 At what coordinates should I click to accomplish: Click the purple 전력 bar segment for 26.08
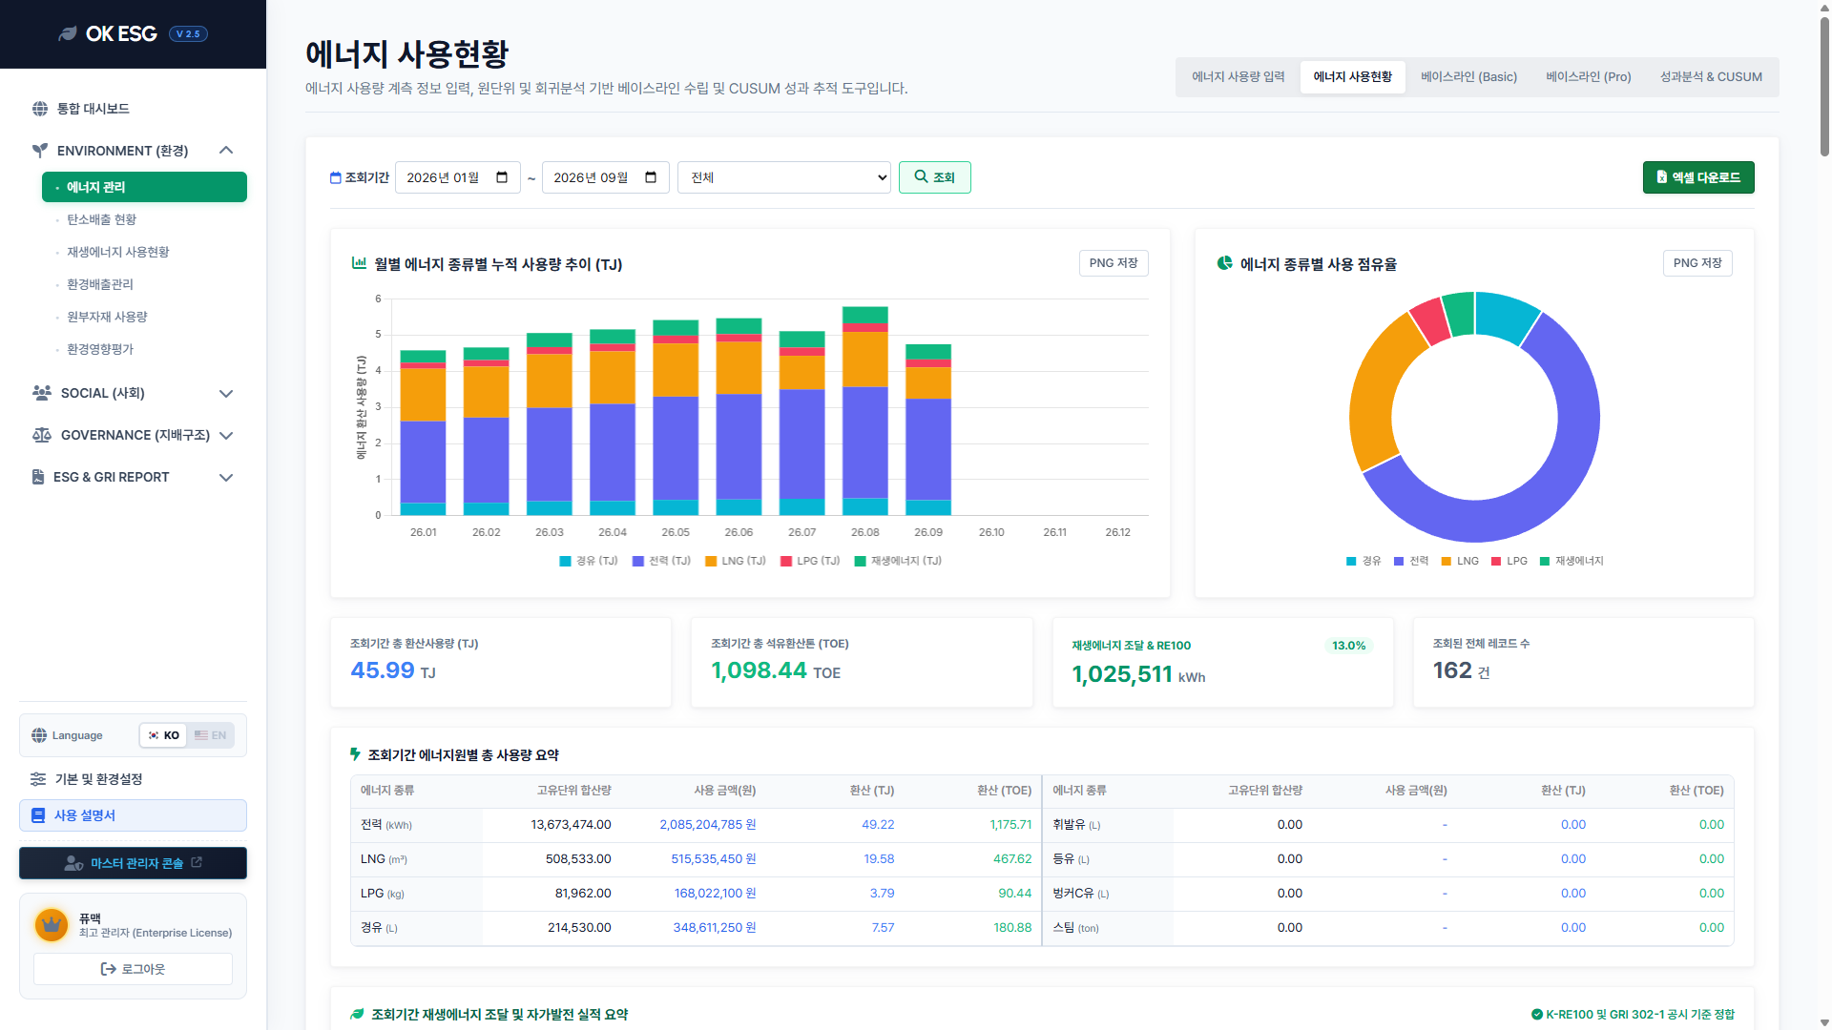point(864,443)
